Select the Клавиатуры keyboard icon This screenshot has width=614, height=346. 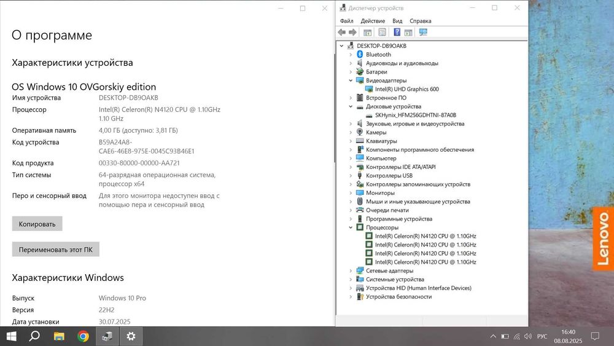pyautogui.click(x=360, y=141)
